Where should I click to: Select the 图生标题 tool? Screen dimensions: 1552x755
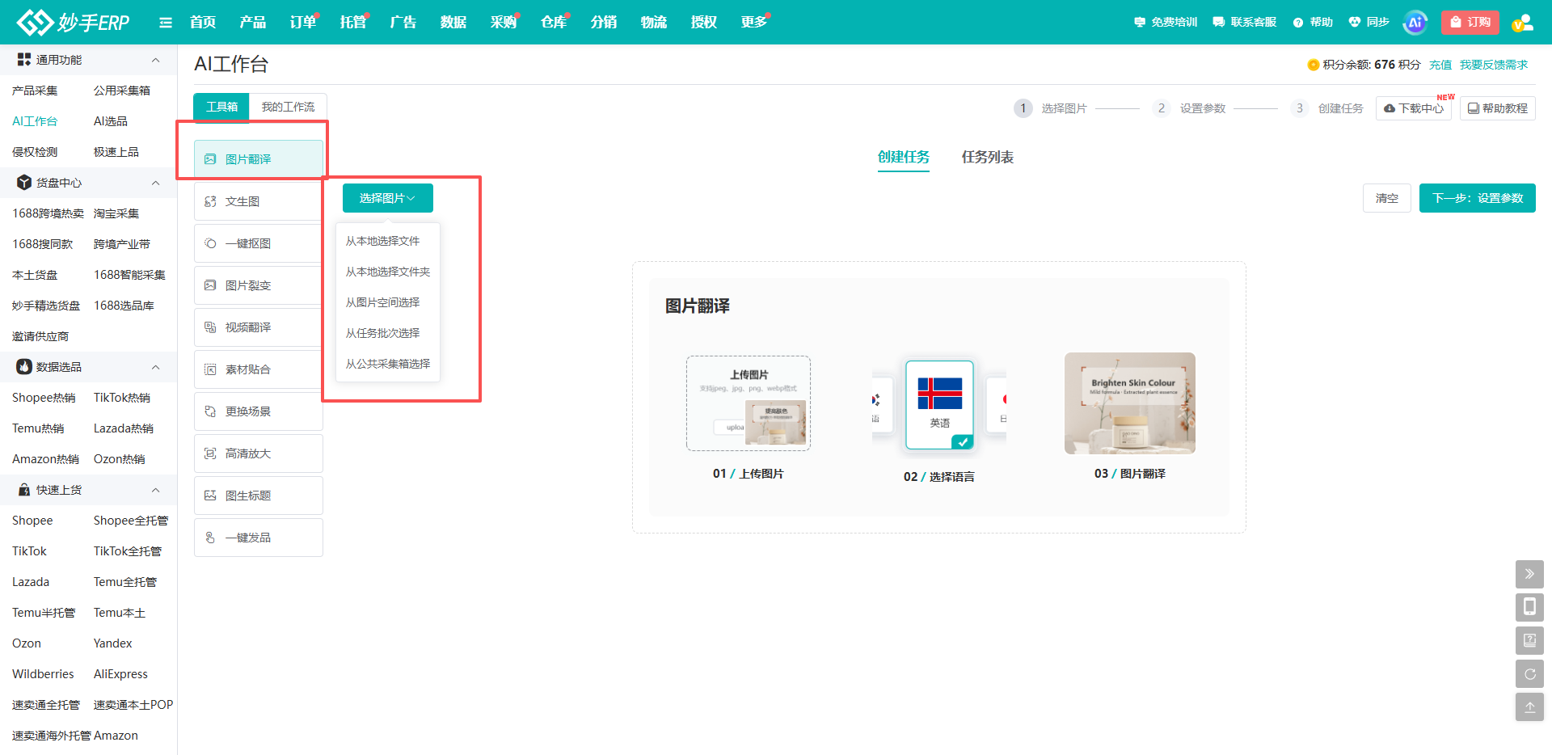click(x=259, y=496)
